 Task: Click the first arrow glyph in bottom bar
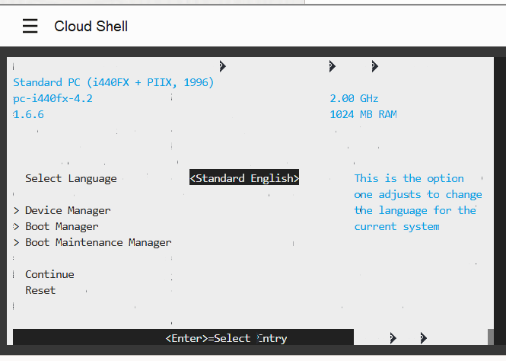pos(393,338)
